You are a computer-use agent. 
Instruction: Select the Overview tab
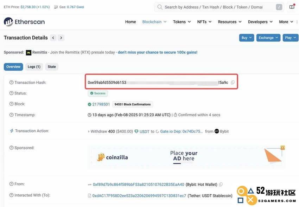13,67
